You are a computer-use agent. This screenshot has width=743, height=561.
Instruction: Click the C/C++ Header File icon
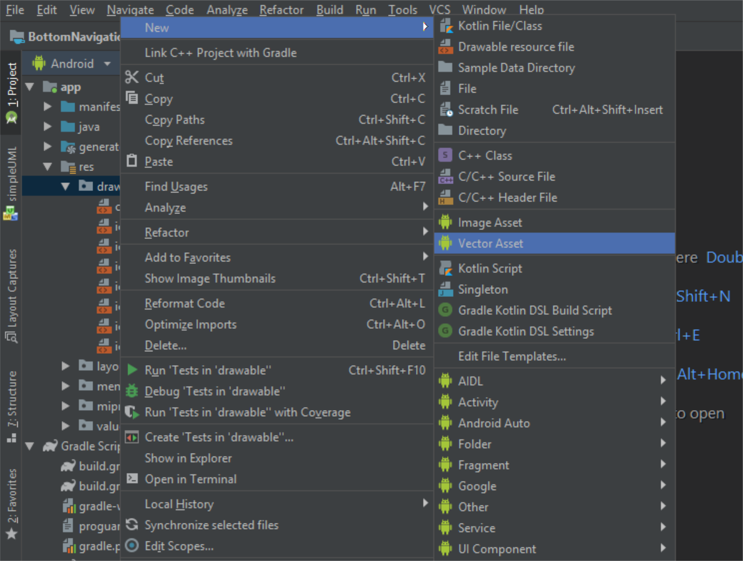446,197
